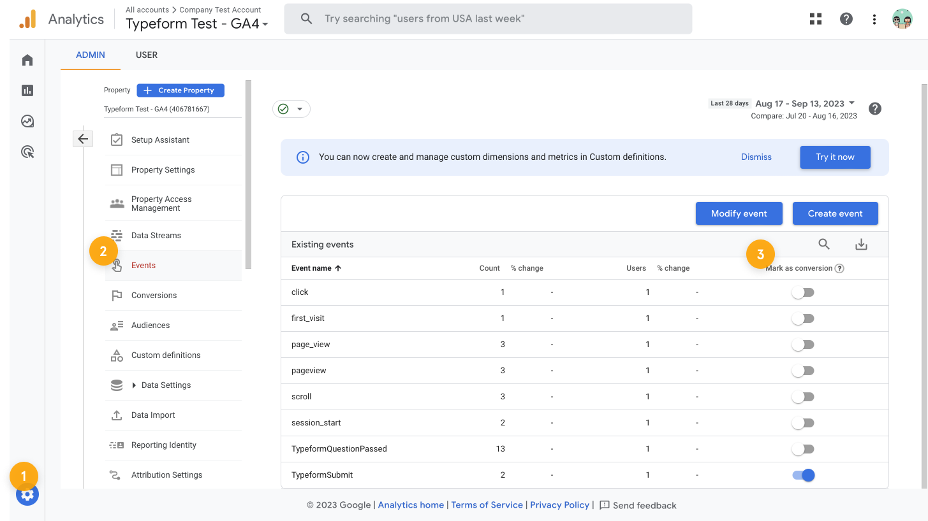
Task: Open the Analytics home footer link
Action: pyautogui.click(x=411, y=505)
